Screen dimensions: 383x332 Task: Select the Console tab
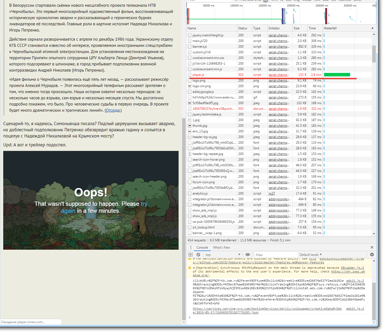coord(202,248)
